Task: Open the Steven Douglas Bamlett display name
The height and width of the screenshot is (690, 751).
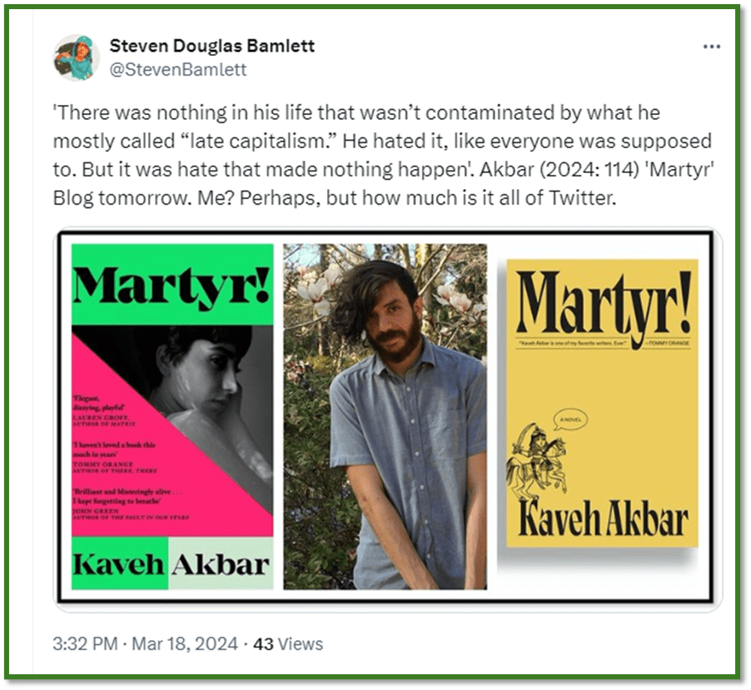Action: pyautogui.click(x=212, y=46)
